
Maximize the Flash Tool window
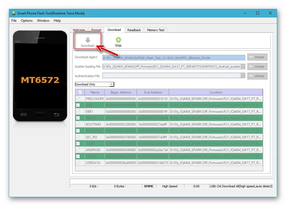click(x=258, y=13)
